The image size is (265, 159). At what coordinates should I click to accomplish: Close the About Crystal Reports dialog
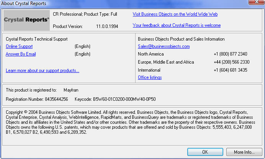[x=257, y=2]
